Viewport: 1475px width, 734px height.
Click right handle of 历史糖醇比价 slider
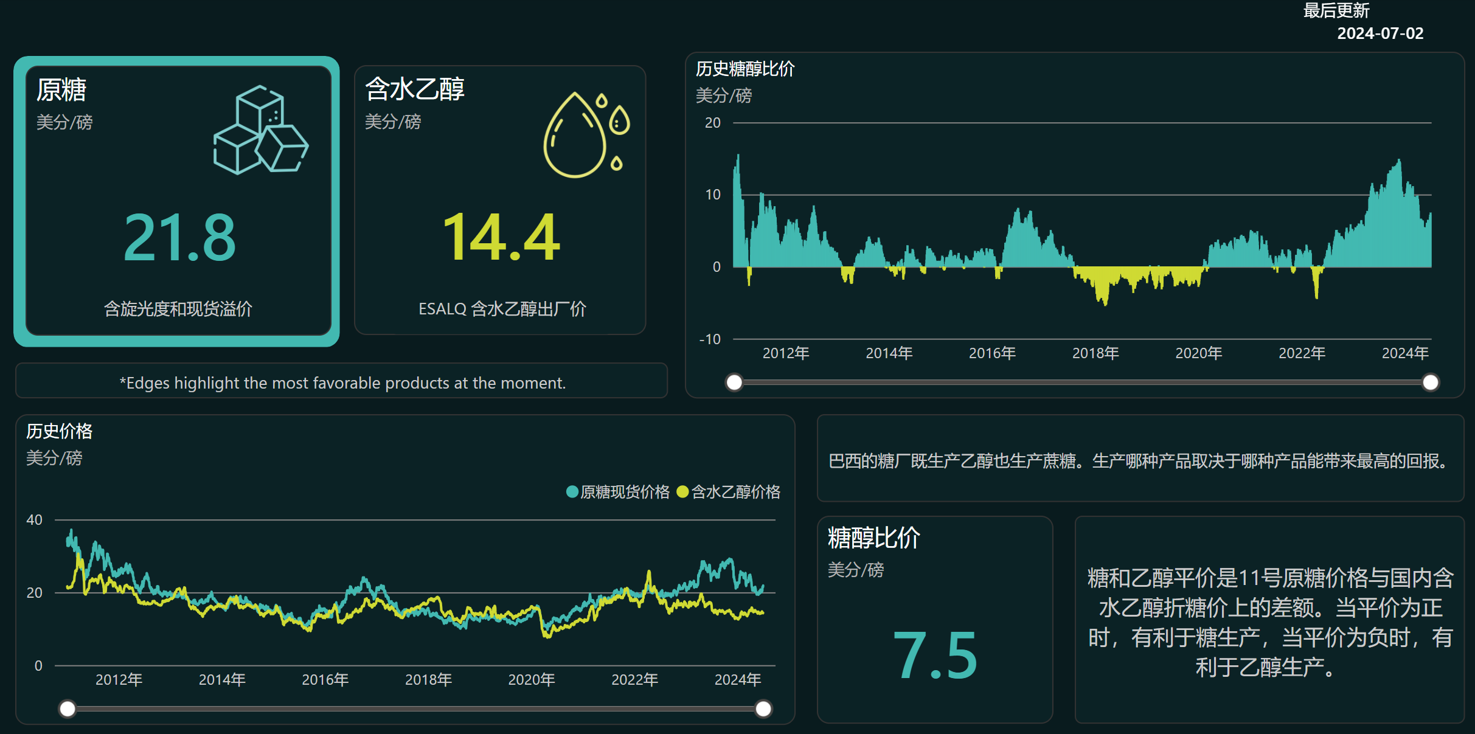click(x=1431, y=383)
